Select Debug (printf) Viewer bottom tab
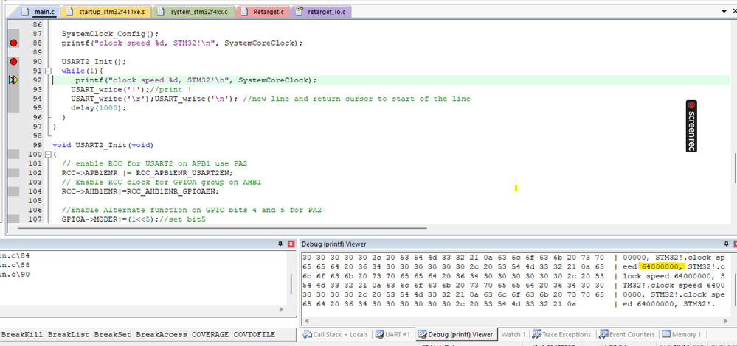This screenshot has width=737, height=346. point(456,334)
